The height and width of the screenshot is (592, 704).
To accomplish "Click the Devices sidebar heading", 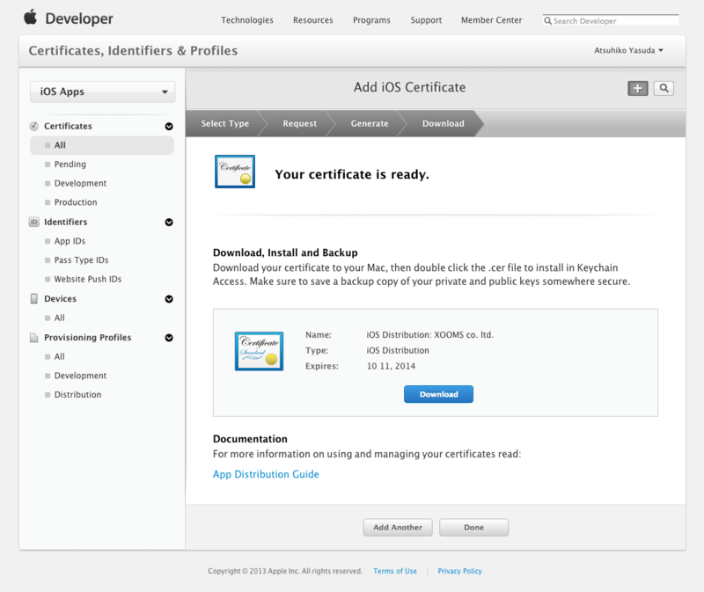I will click(60, 299).
